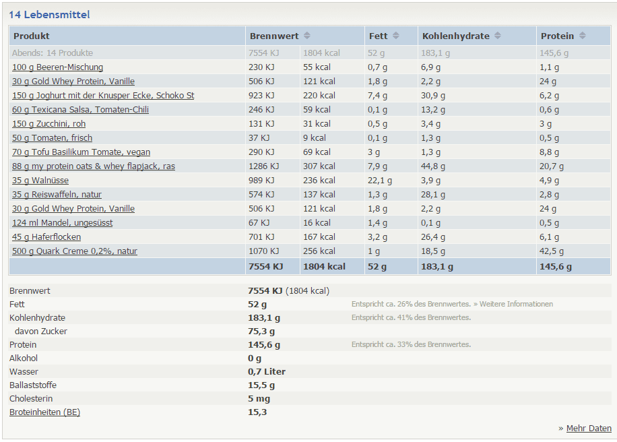Open 70 g Tofu Basilikum Tomate, vegan

[81, 152]
